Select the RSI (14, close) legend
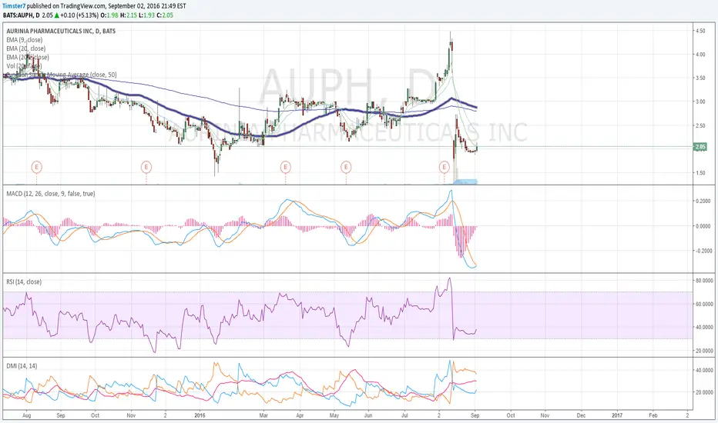Image resolution: width=718 pixels, height=423 pixels. pos(24,281)
